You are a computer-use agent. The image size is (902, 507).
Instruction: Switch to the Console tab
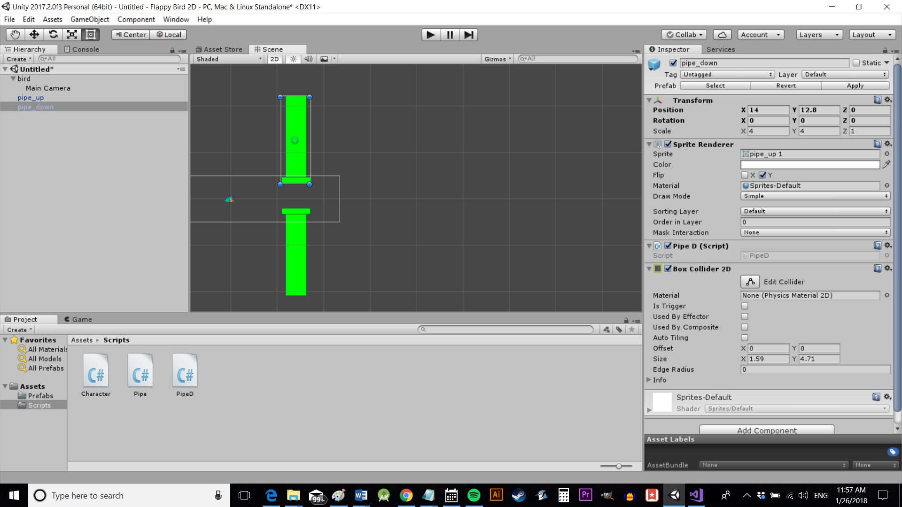81,49
